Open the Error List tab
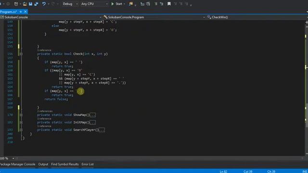This screenshot has height=173, width=308. 88,164
